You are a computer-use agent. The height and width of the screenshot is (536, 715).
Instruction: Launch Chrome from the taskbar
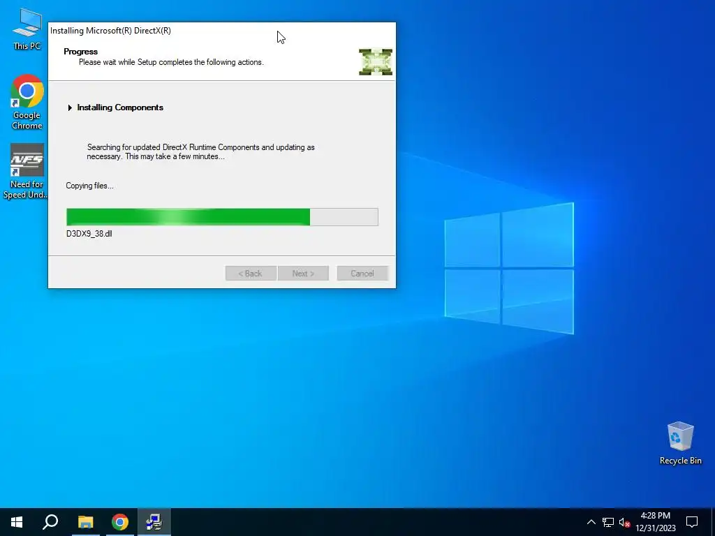click(x=120, y=522)
